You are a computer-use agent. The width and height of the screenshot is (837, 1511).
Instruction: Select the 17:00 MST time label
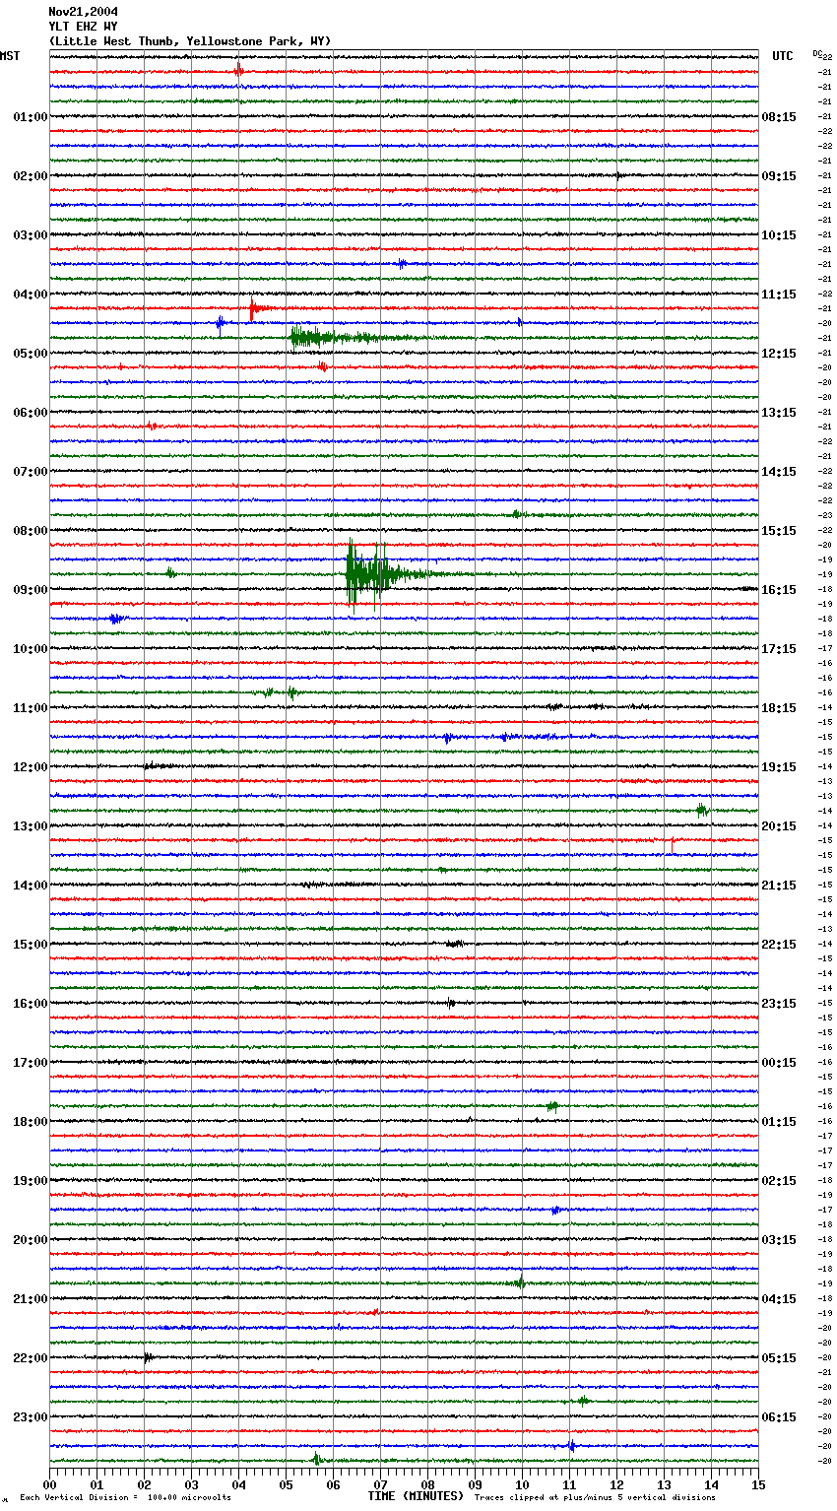click(x=31, y=1063)
